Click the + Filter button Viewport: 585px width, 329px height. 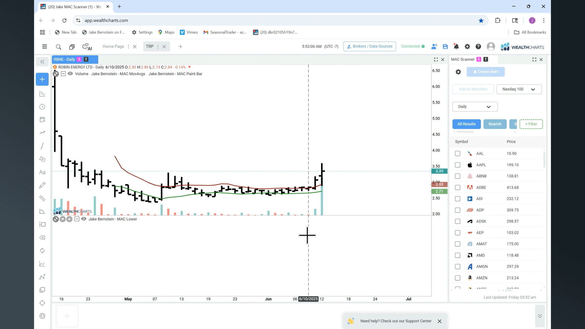531,124
